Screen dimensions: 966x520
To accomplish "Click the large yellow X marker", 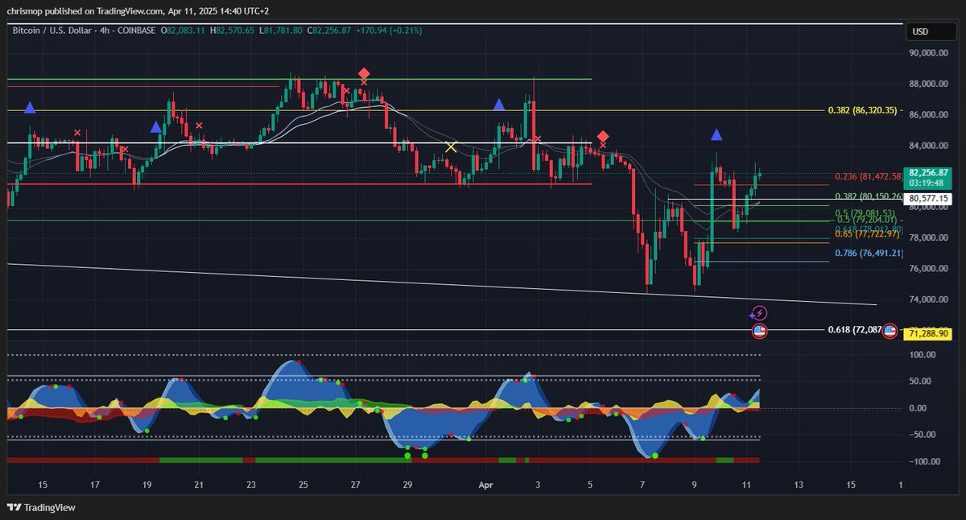I will click(451, 147).
